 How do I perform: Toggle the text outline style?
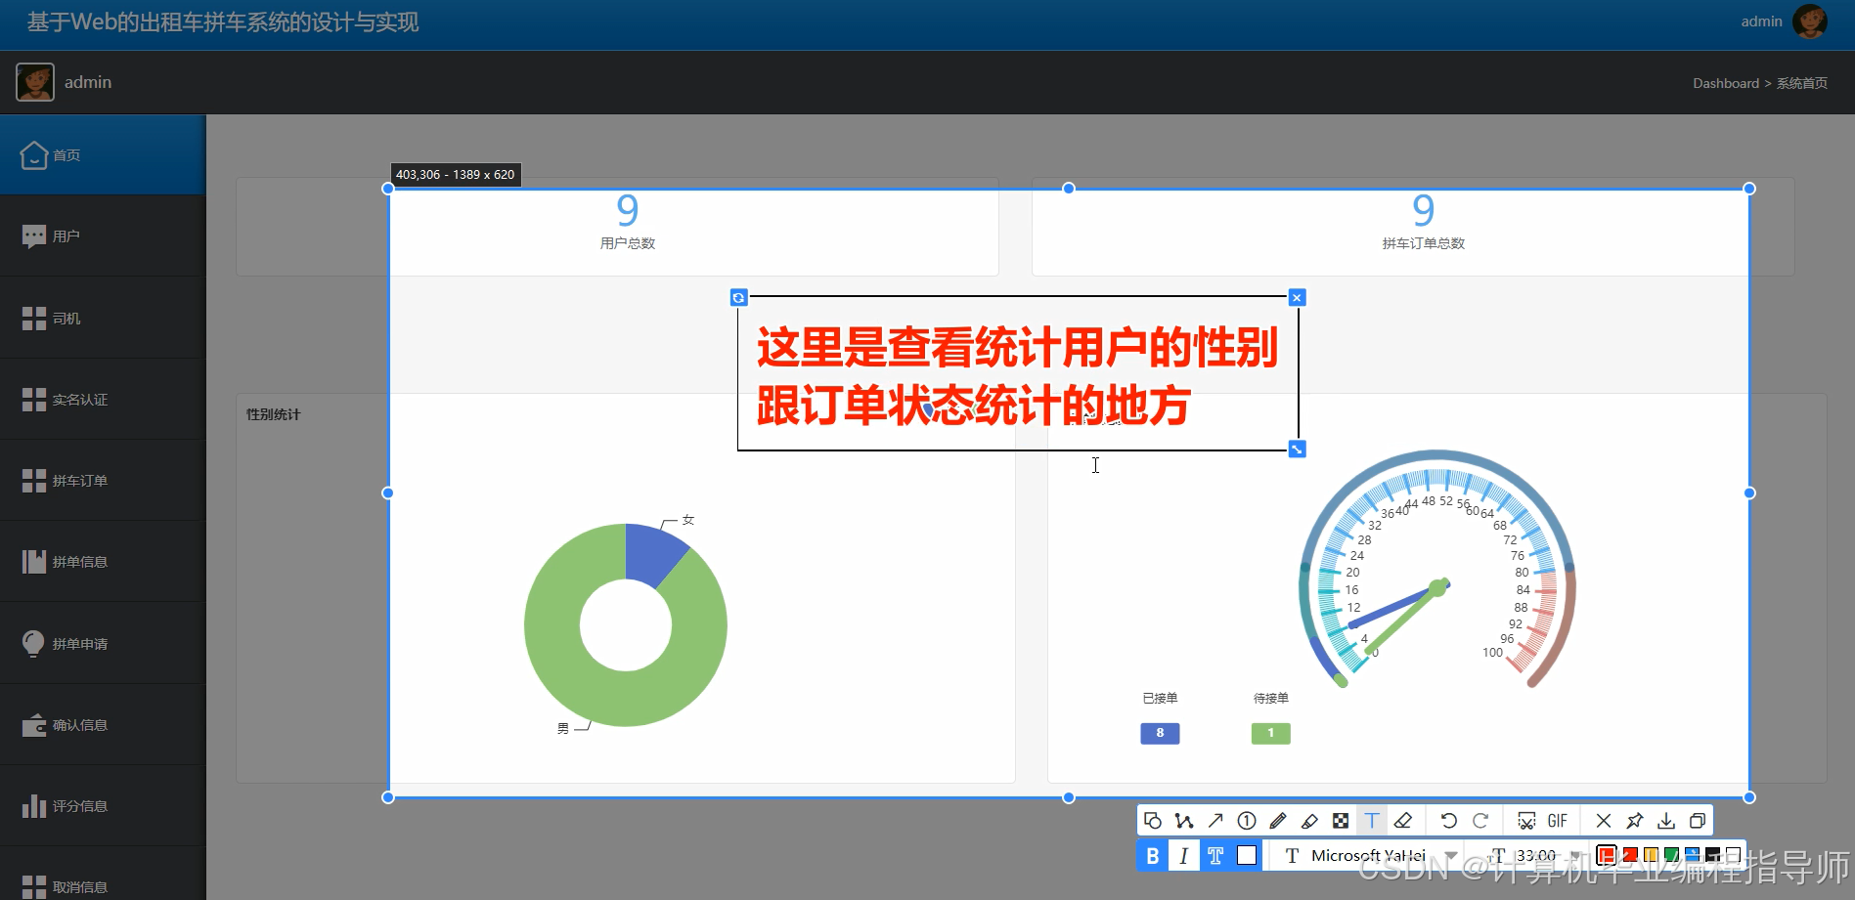tap(1216, 855)
